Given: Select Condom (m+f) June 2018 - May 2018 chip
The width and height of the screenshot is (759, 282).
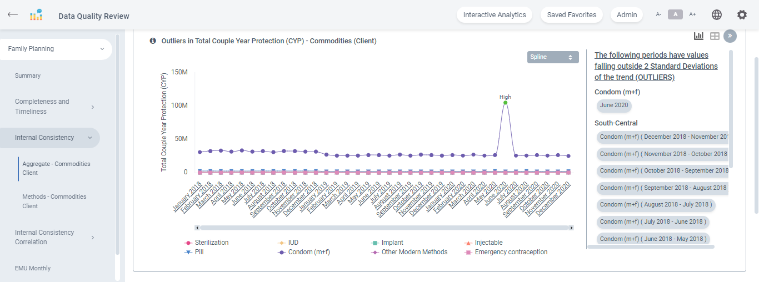Looking at the screenshot, I should 653,239.
